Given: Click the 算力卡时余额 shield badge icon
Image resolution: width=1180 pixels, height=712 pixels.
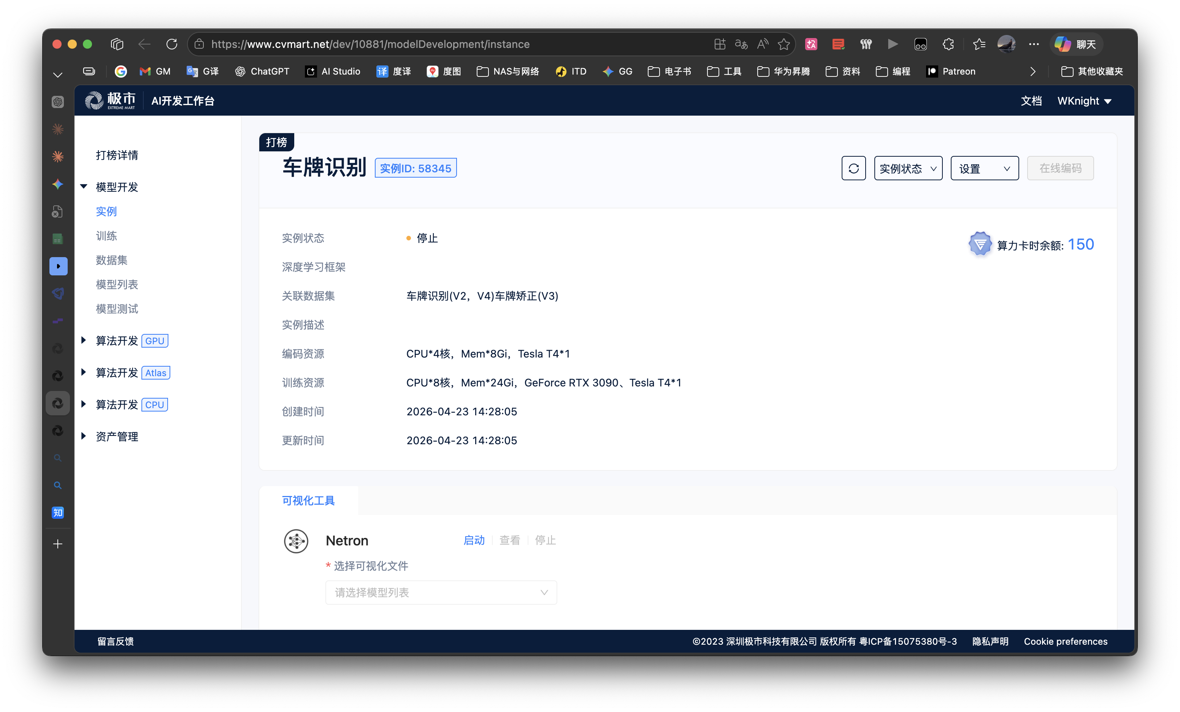Looking at the screenshot, I should click(980, 244).
